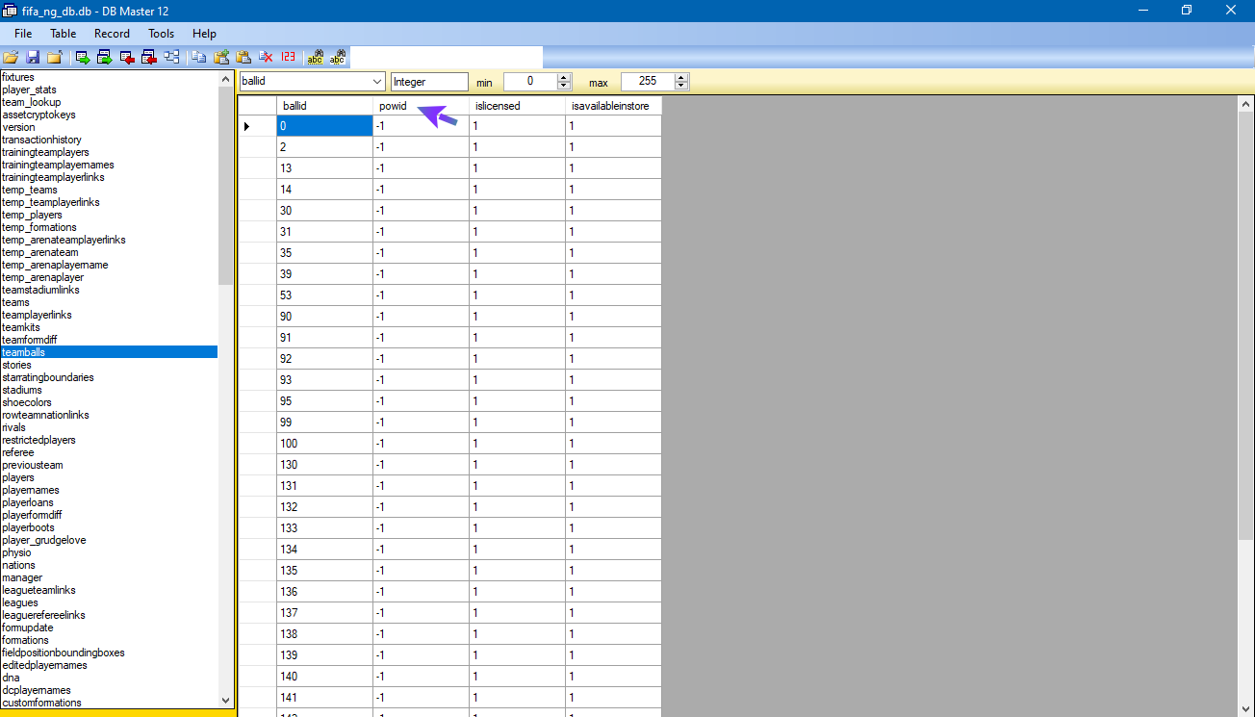
Task: Click the second binoculars Find Next icon
Action: [337, 58]
